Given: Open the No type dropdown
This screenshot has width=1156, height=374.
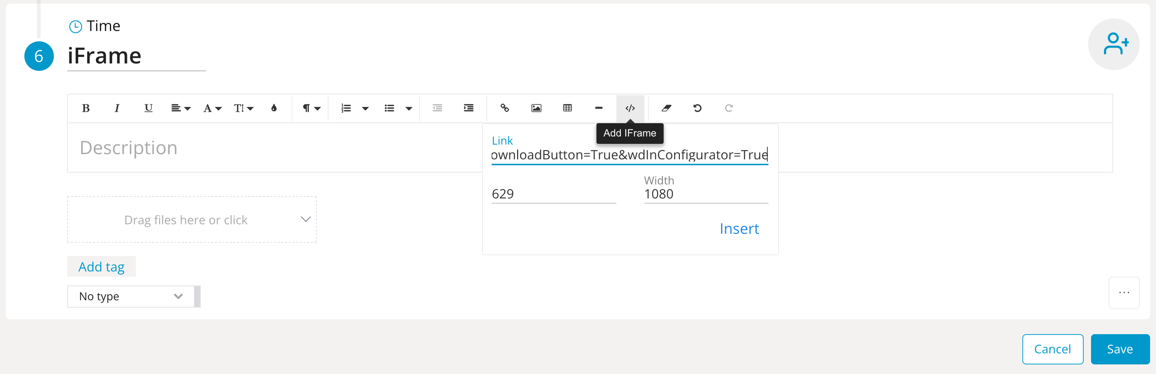Looking at the screenshot, I should tap(131, 297).
